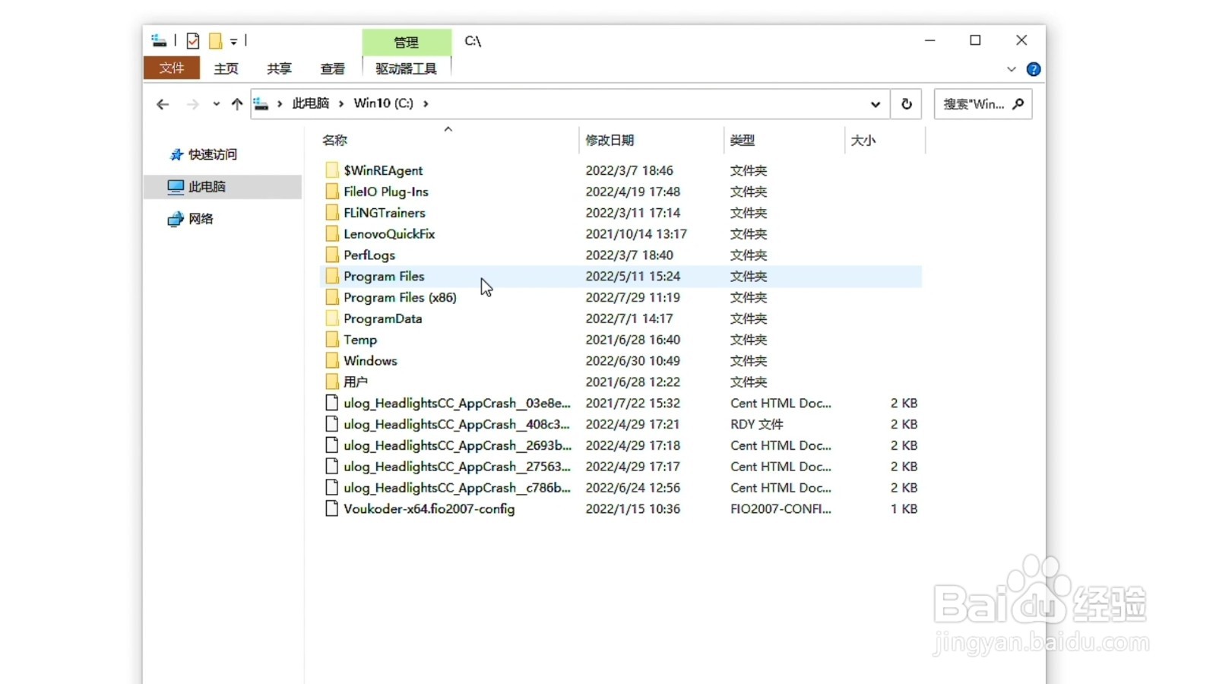Click the address bar computer icon
Screen dimensions: 1216x684
click(261, 103)
